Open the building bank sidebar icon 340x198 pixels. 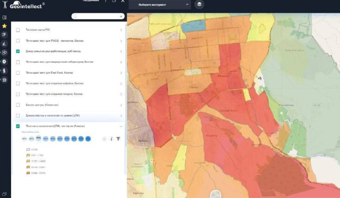(x=4, y=80)
